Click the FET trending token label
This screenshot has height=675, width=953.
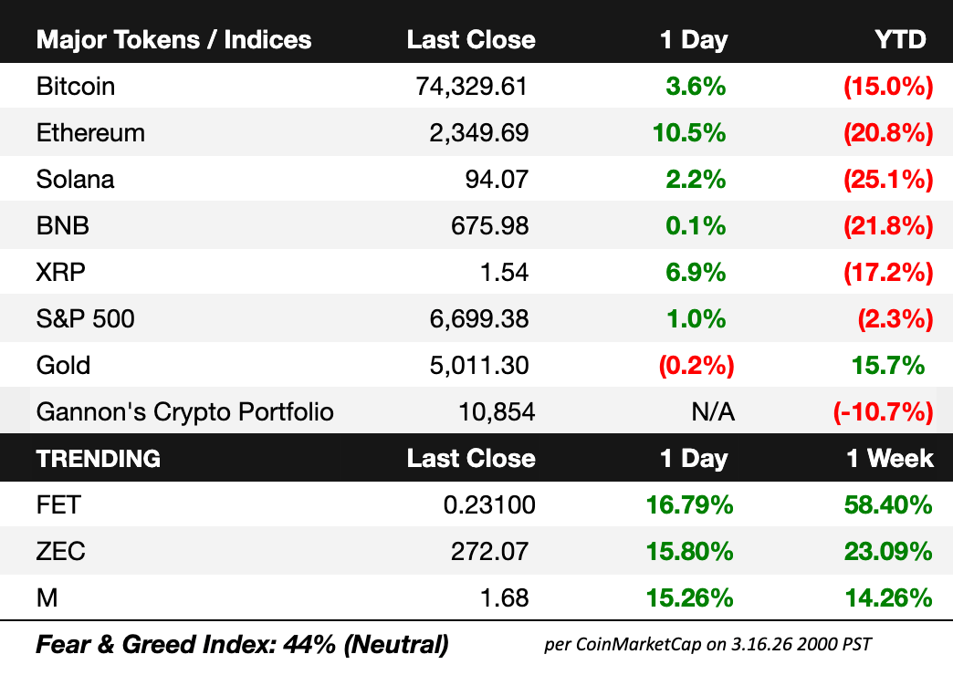(x=58, y=505)
